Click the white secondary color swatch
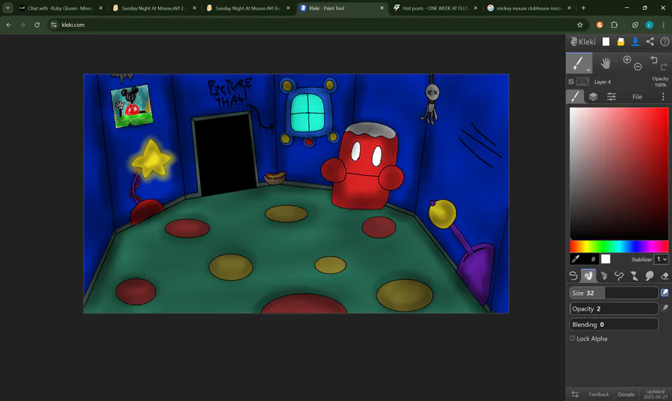This screenshot has height=401, width=672. point(606,259)
